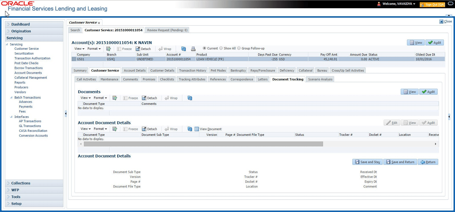The width and height of the screenshot is (455, 212).
Task: Refresh the Account(s) table
Action: point(183,49)
